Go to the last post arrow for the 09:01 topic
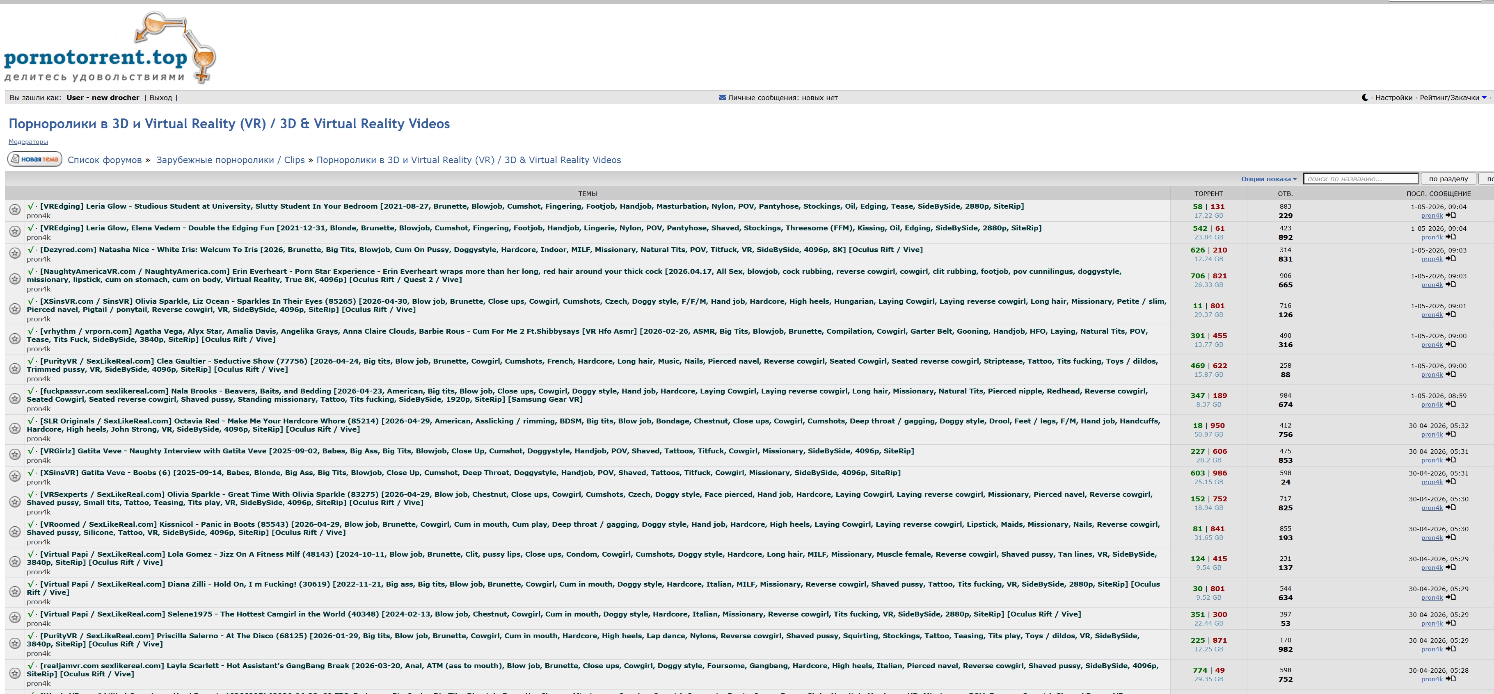The width and height of the screenshot is (1494, 694). pyautogui.click(x=1451, y=314)
